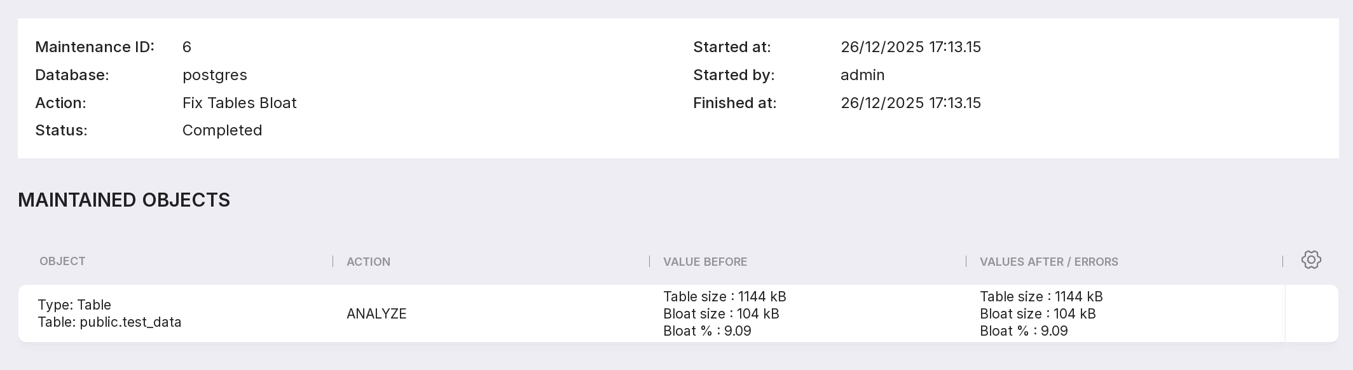The width and height of the screenshot is (1353, 370).
Task: Click the Status label
Action: click(x=61, y=130)
